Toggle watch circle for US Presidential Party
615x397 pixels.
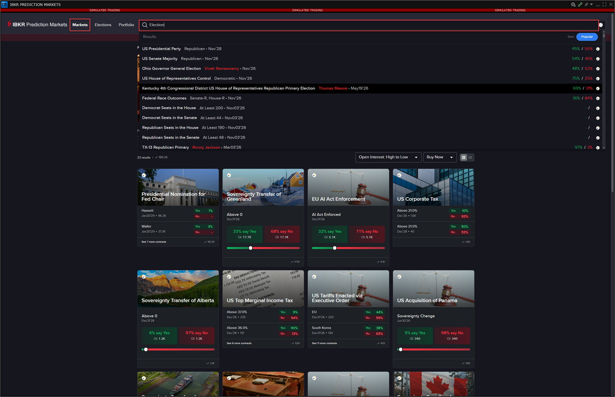tap(598, 49)
